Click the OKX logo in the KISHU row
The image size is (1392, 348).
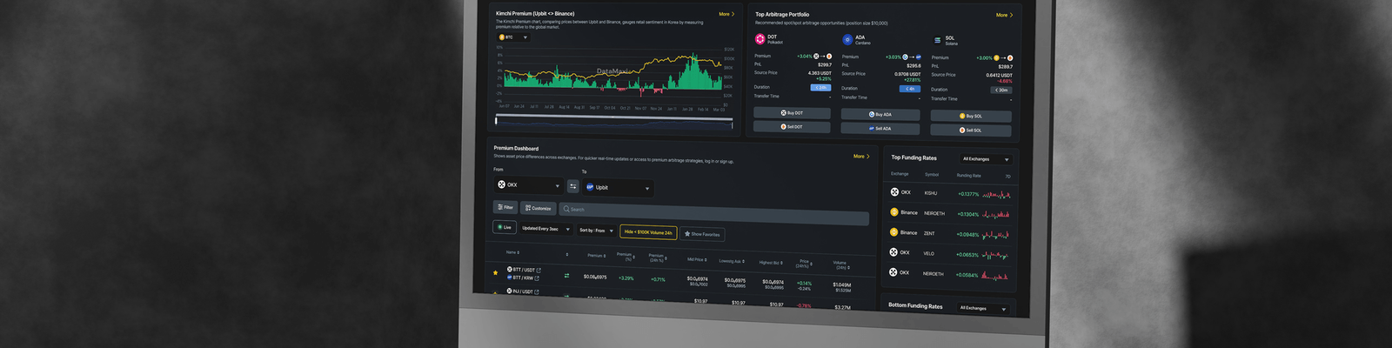pyautogui.click(x=894, y=192)
